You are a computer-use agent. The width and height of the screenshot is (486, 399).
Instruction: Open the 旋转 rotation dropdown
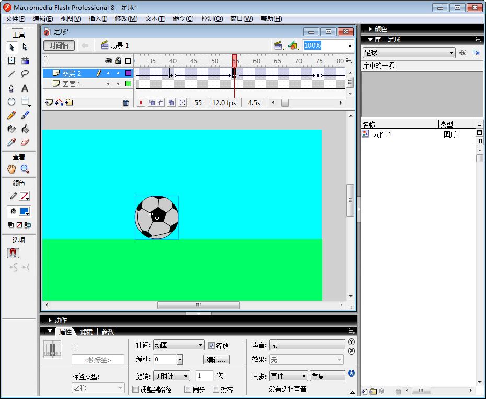171,376
